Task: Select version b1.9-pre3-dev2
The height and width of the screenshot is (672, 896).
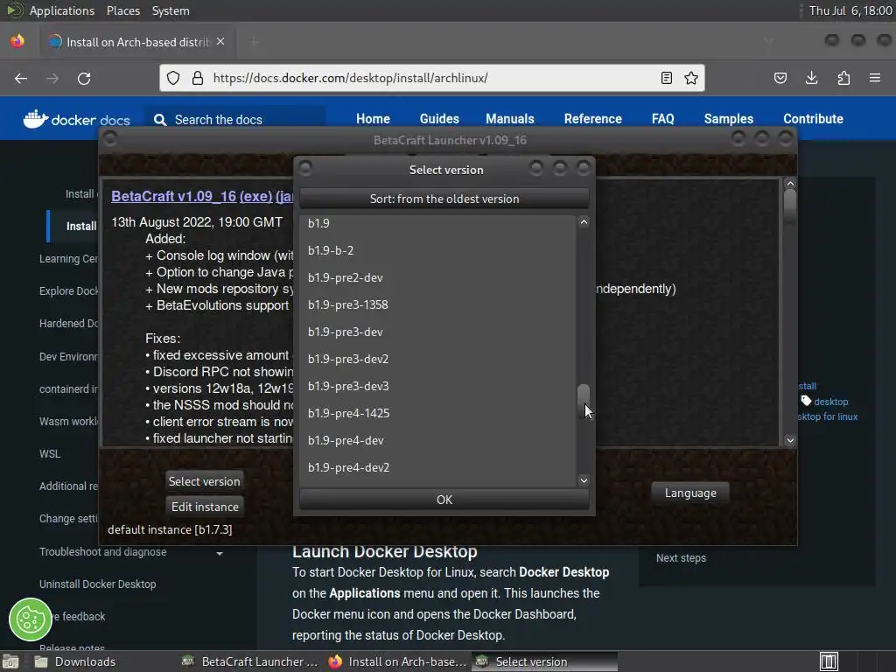Action: coord(437,359)
